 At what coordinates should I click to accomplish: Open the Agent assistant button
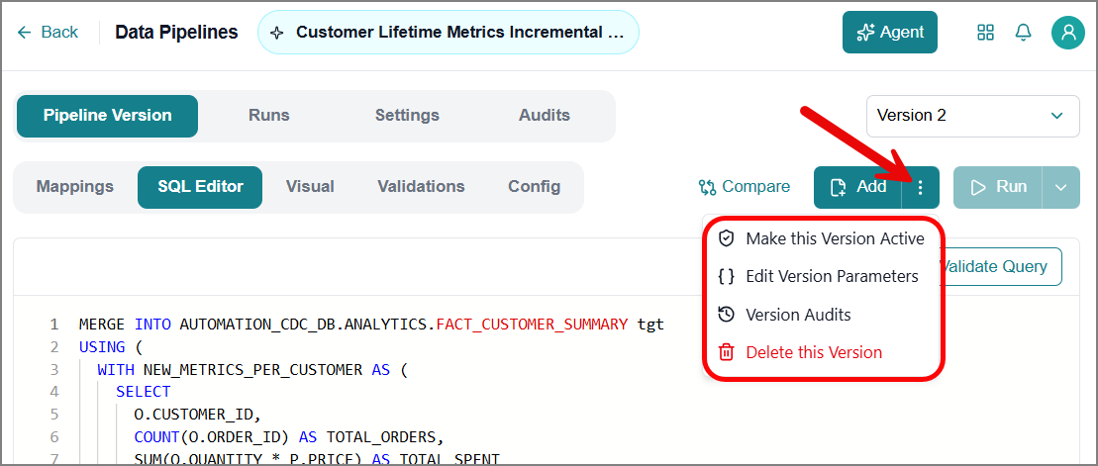pos(889,33)
